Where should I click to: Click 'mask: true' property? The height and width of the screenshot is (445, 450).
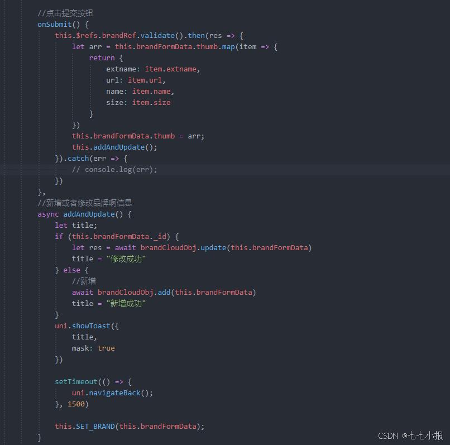(x=93, y=348)
